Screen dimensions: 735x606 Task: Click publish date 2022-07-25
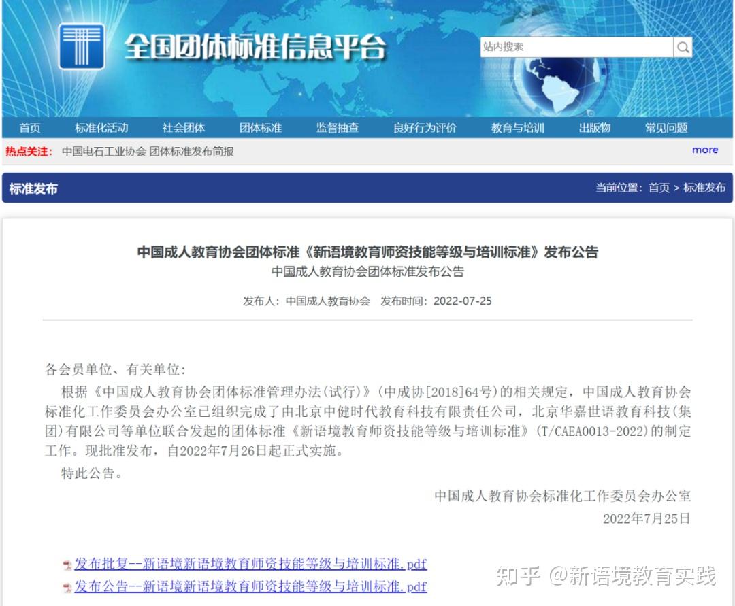(x=463, y=301)
